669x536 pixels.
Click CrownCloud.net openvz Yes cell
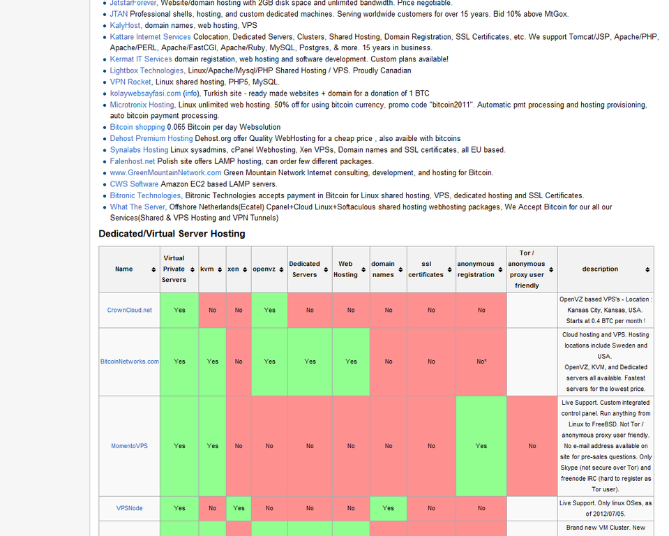click(x=270, y=311)
